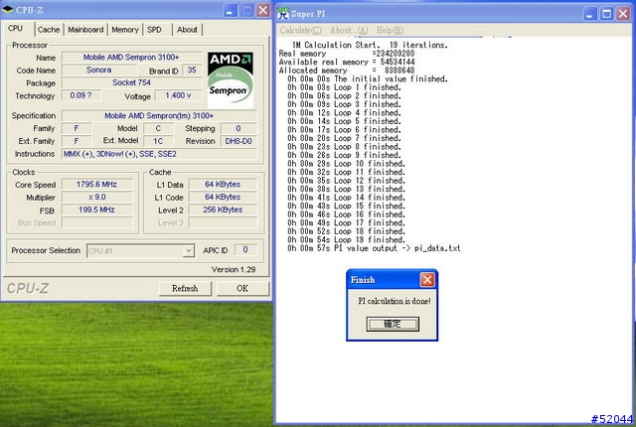Click the Core Speed value '1795.6 MHz'
The height and width of the screenshot is (427, 636).
click(97, 185)
